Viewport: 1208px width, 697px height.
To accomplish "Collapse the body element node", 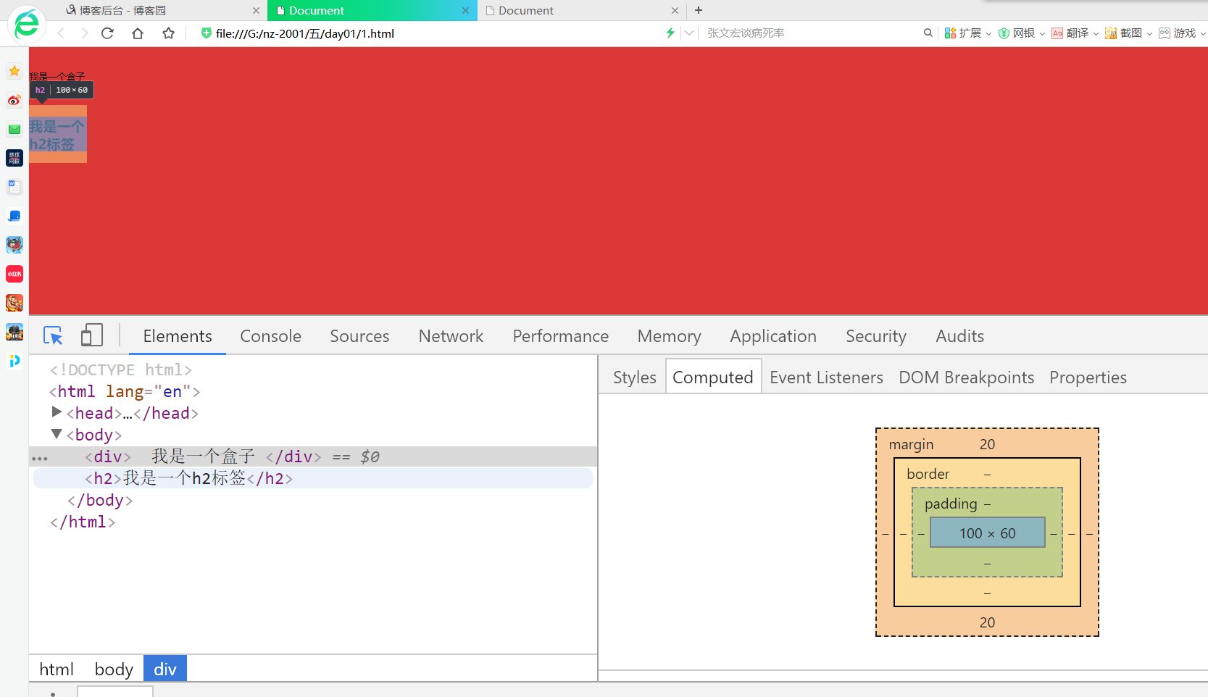I will [57, 434].
